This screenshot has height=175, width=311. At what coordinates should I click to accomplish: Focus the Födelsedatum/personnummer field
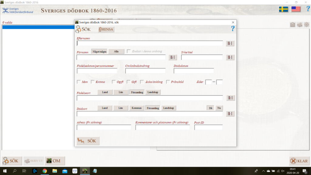(97, 71)
